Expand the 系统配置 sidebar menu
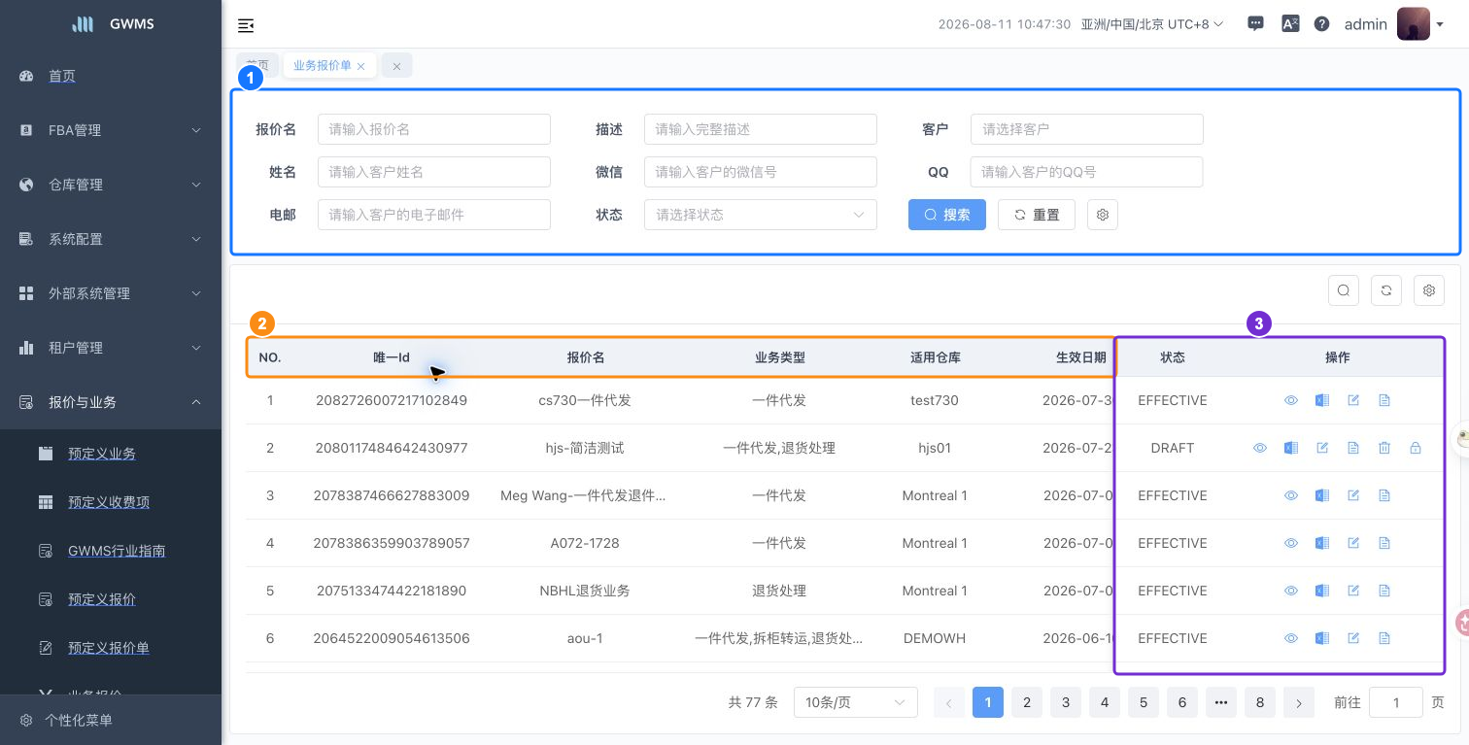 tap(111, 239)
